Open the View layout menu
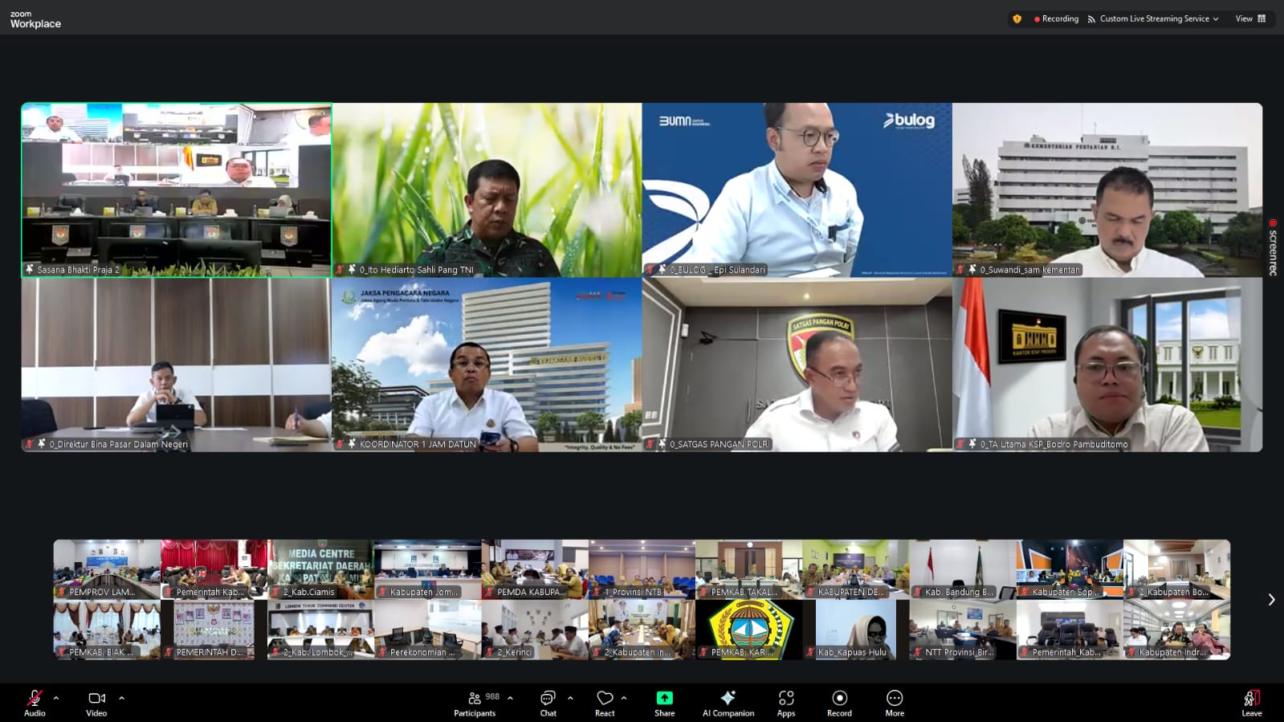The width and height of the screenshot is (1284, 722). tap(1250, 18)
